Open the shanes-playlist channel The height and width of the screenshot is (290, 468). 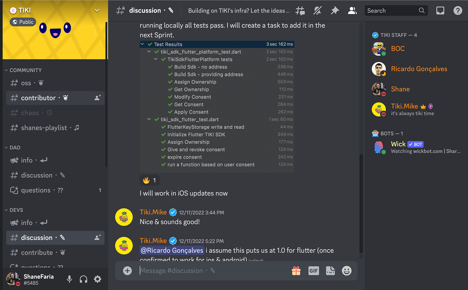pos(55,128)
